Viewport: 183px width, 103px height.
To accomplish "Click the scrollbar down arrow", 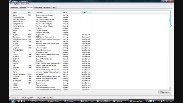I will [170, 88].
